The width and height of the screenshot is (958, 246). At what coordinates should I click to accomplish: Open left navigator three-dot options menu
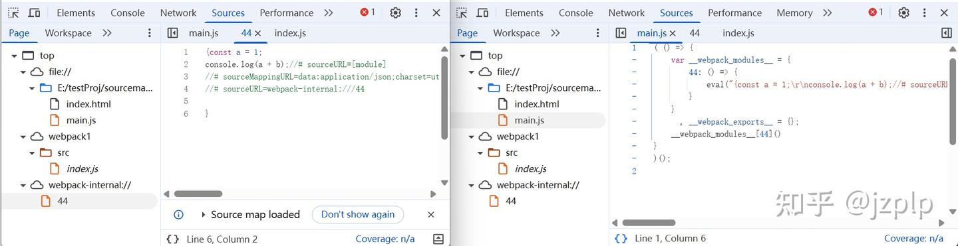coord(150,32)
